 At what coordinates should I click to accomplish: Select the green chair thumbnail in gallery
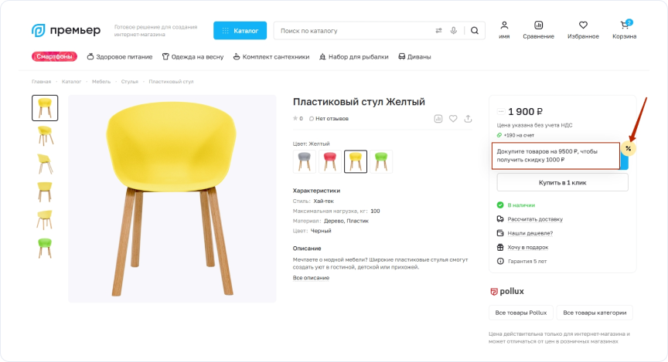pos(45,248)
